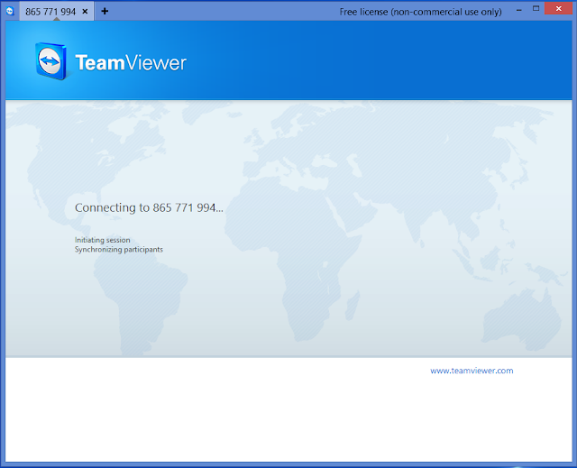Maximize the TeamViewer window

536,8
